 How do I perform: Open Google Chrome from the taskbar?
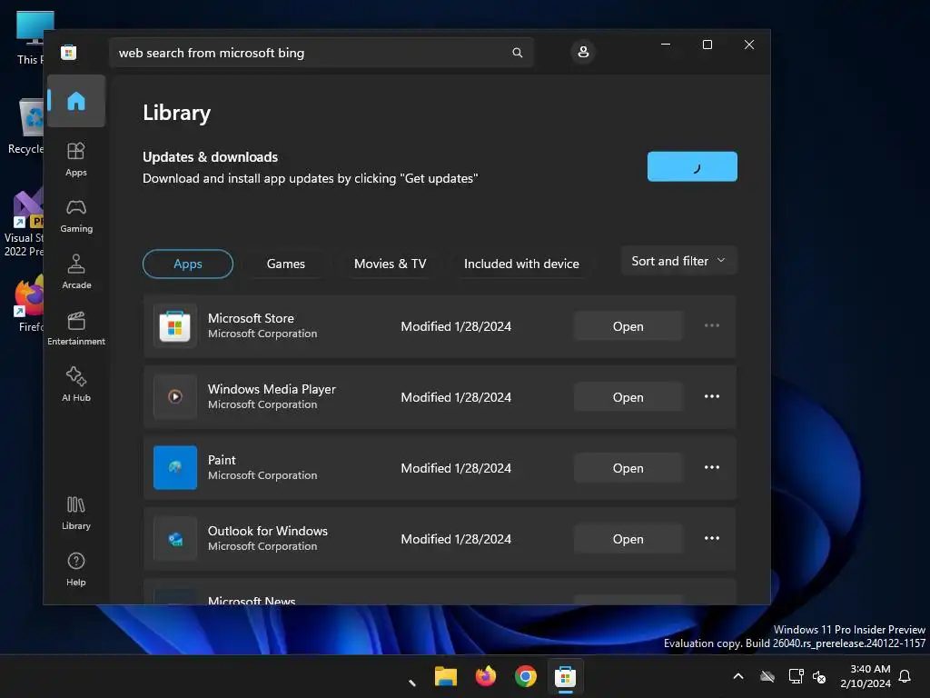tap(526, 676)
